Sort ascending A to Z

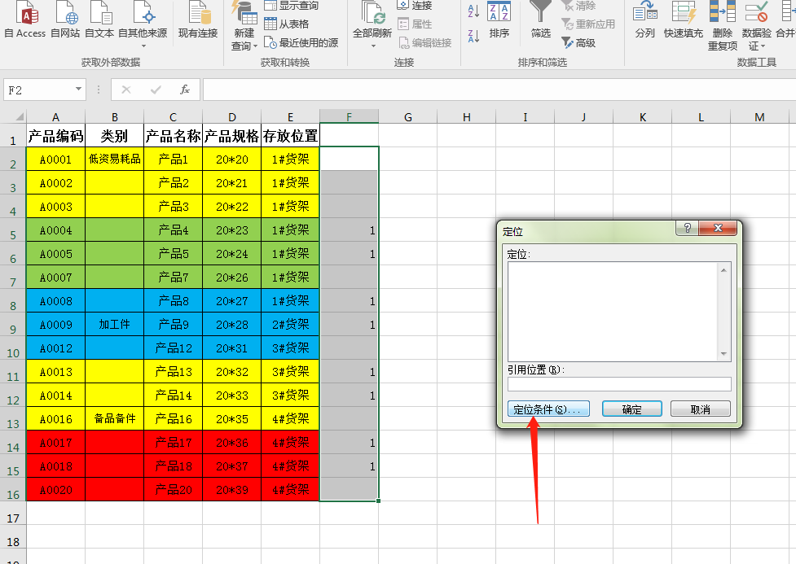(473, 11)
